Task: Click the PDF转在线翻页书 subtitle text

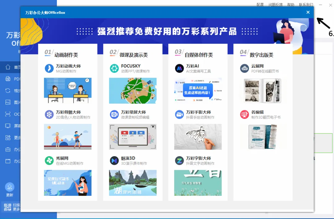Action: click(265, 71)
